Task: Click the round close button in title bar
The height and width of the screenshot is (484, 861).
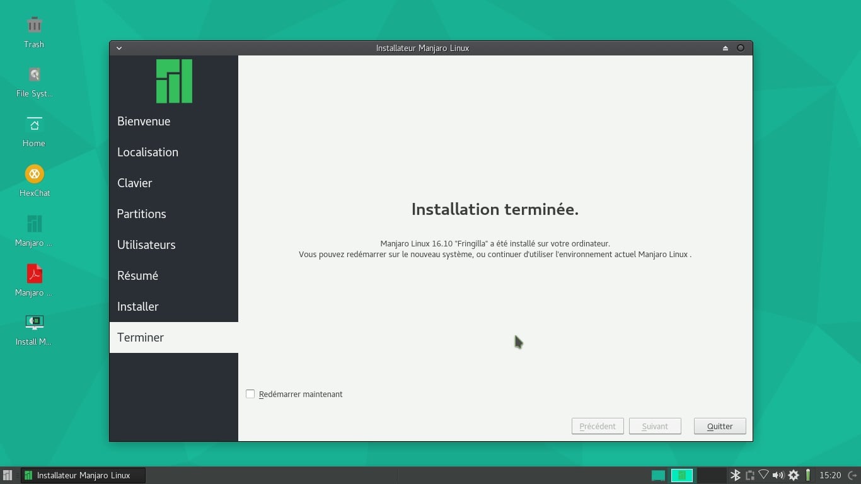Action: pyautogui.click(x=741, y=48)
